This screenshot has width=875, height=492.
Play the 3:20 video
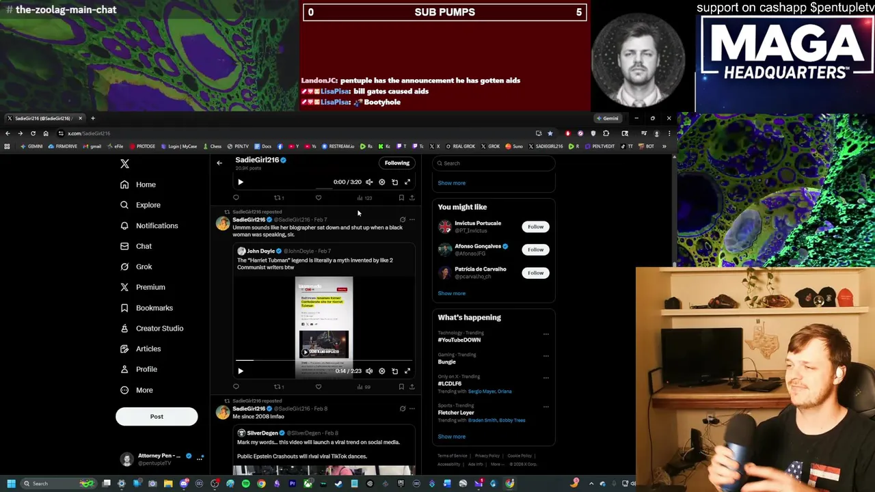coord(241,182)
